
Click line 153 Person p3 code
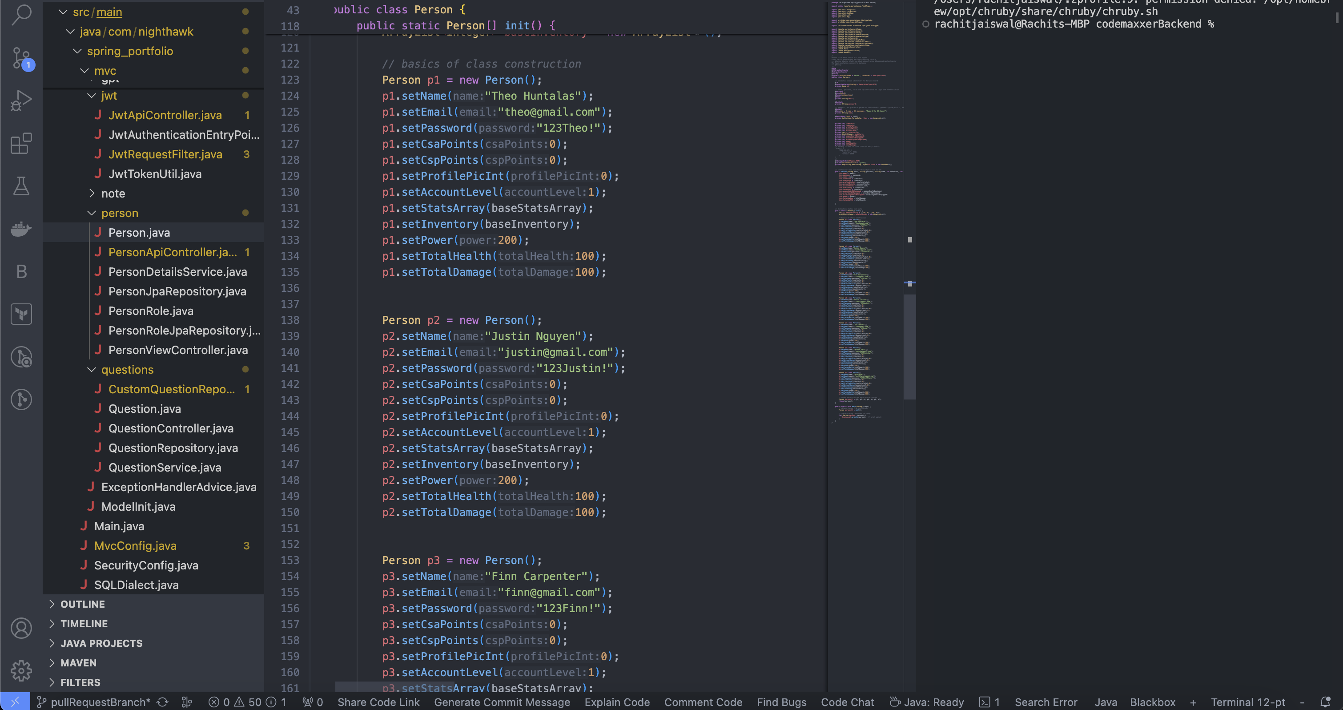click(462, 560)
